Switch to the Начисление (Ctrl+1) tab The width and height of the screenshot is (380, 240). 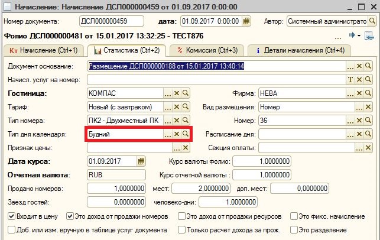coord(44,50)
